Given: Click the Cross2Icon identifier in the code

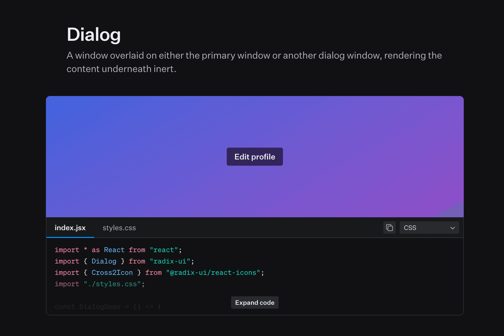Looking at the screenshot, I should [x=112, y=273].
